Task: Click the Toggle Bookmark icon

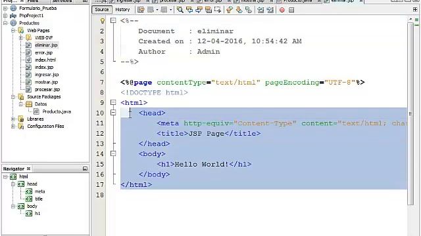Action: [249, 10]
